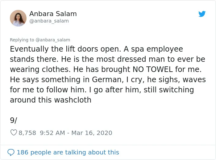
Task: Click the words NO TOWEL in the tweet
Action: coord(153,69)
